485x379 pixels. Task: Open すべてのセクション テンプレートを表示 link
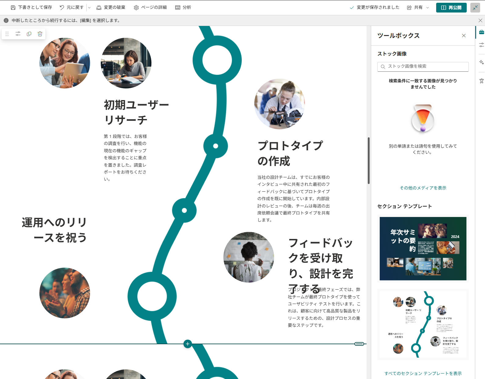423,374
